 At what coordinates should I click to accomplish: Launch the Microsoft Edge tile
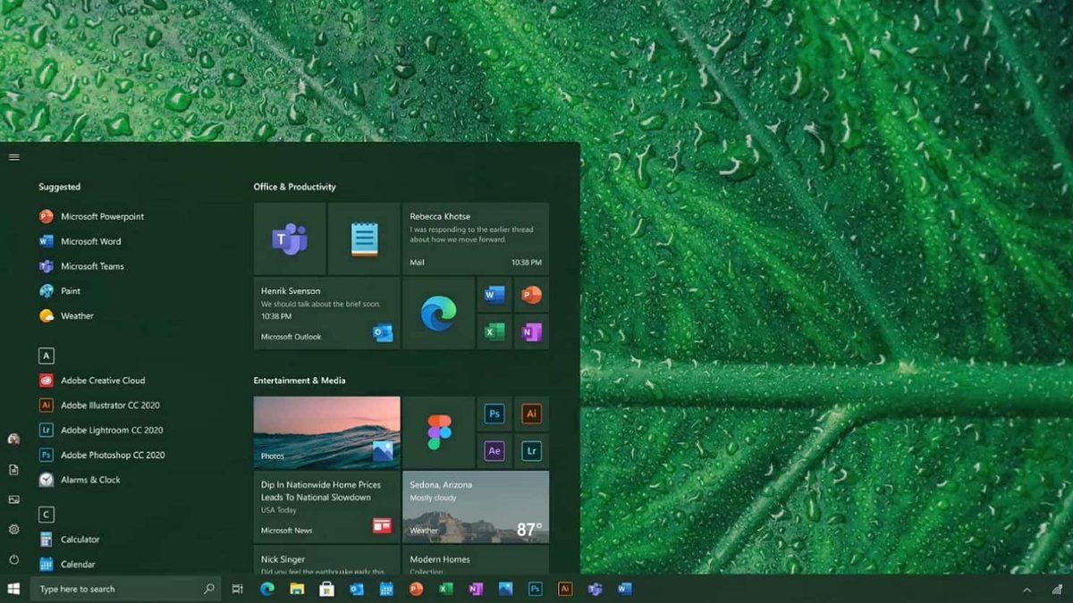(438, 314)
